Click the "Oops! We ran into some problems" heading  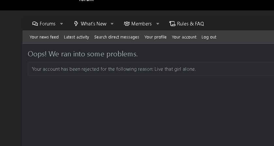[83, 54]
